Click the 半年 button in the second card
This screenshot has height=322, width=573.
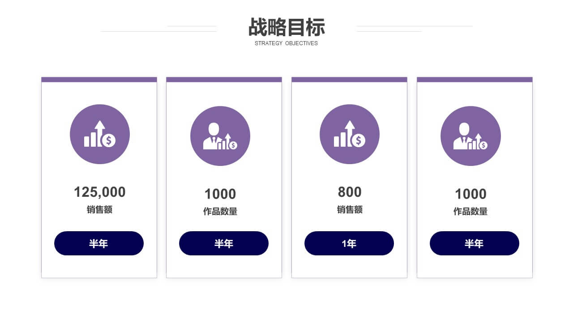tap(224, 243)
